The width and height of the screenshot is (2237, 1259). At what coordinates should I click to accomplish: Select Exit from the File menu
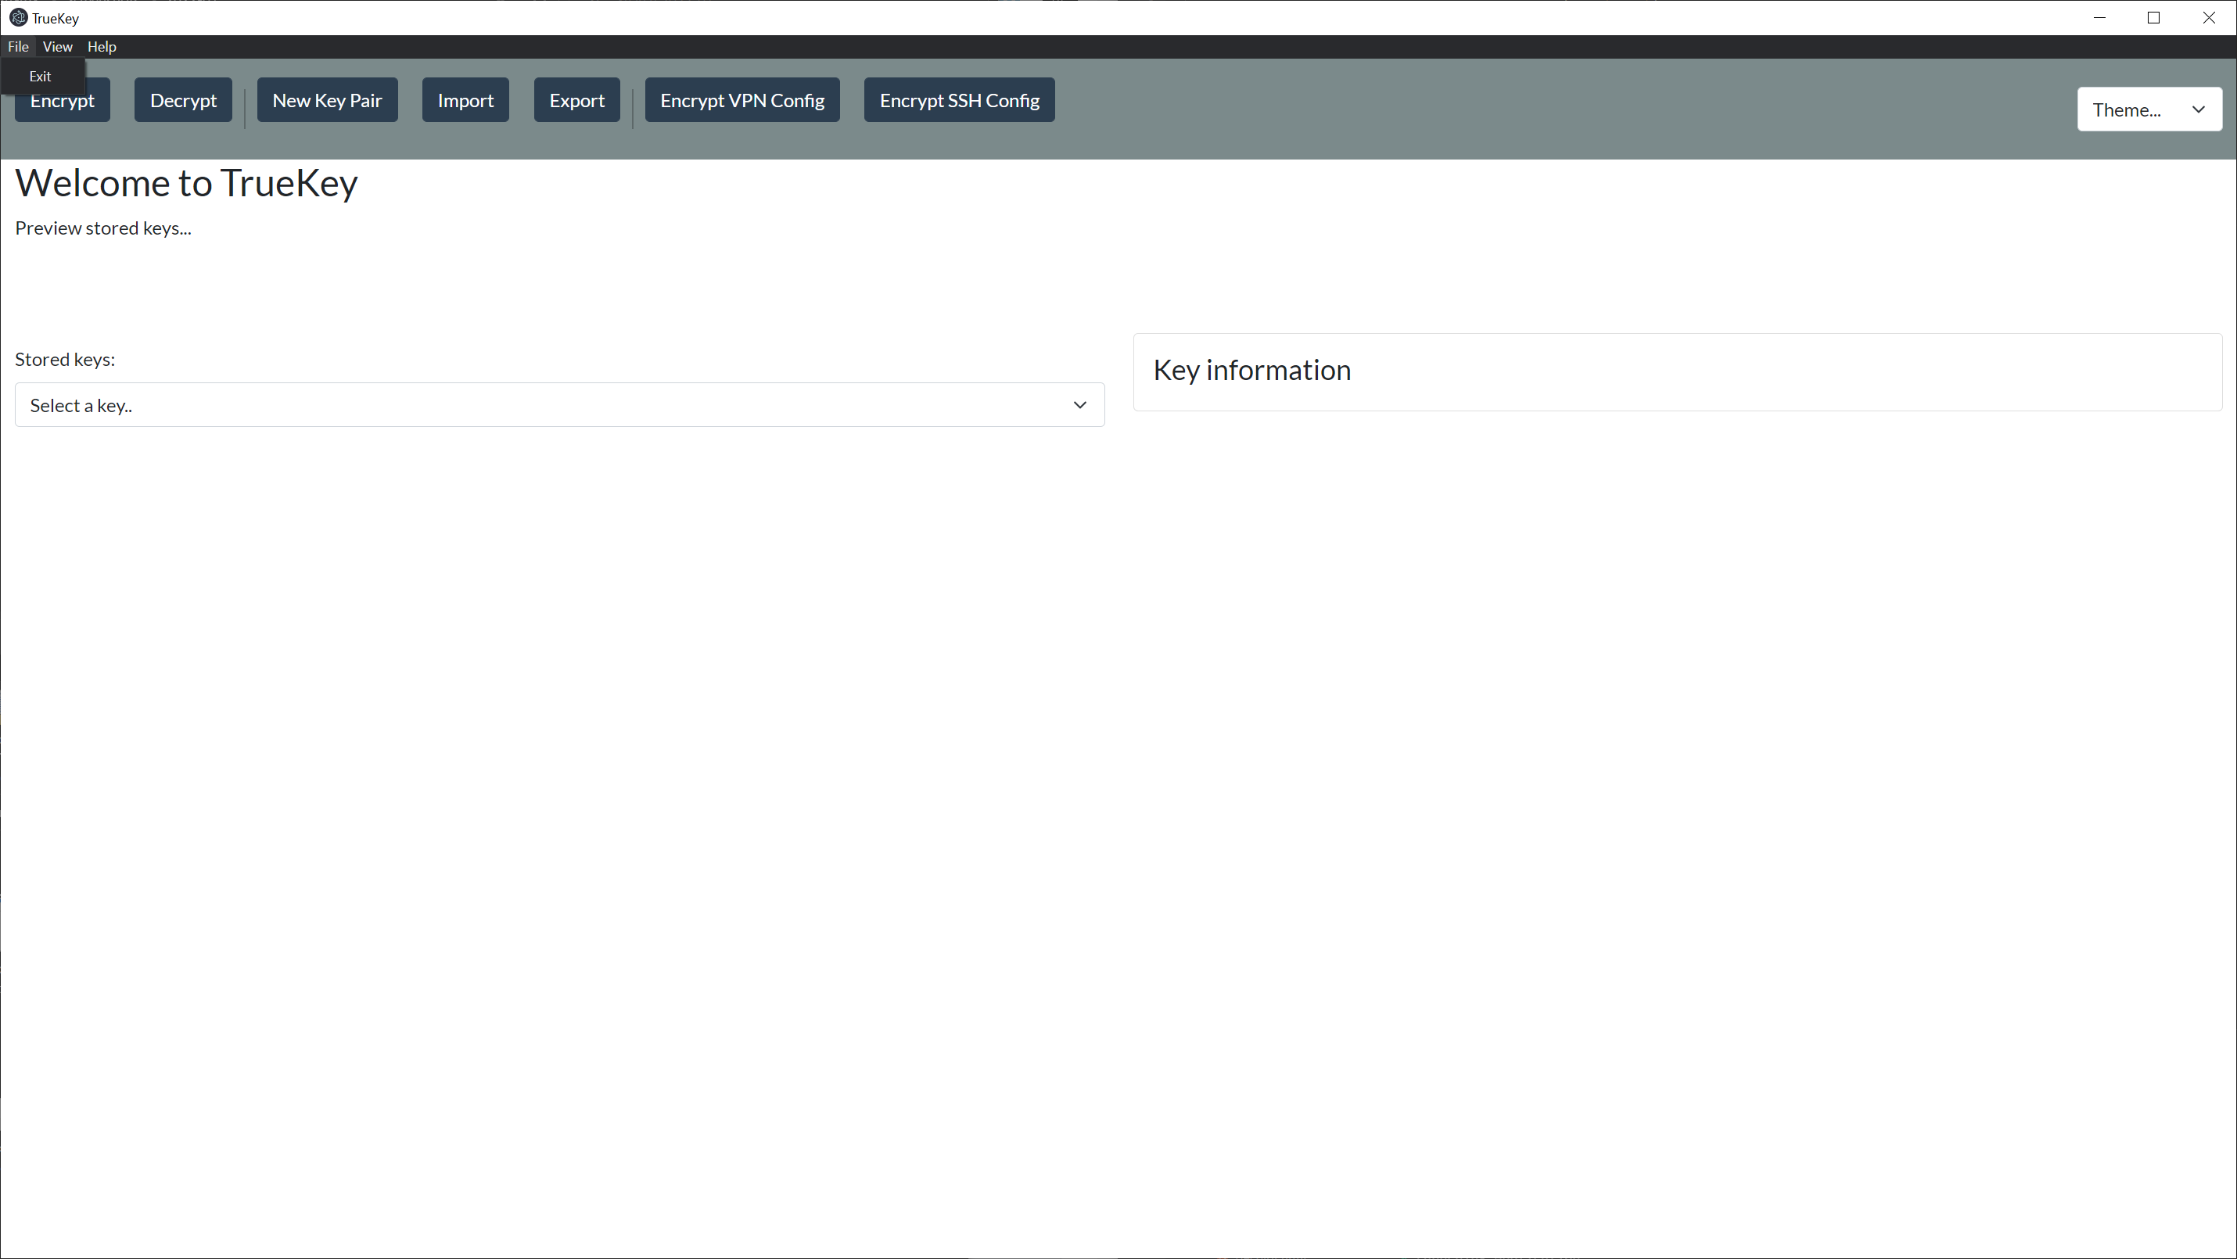pyautogui.click(x=40, y=76)
